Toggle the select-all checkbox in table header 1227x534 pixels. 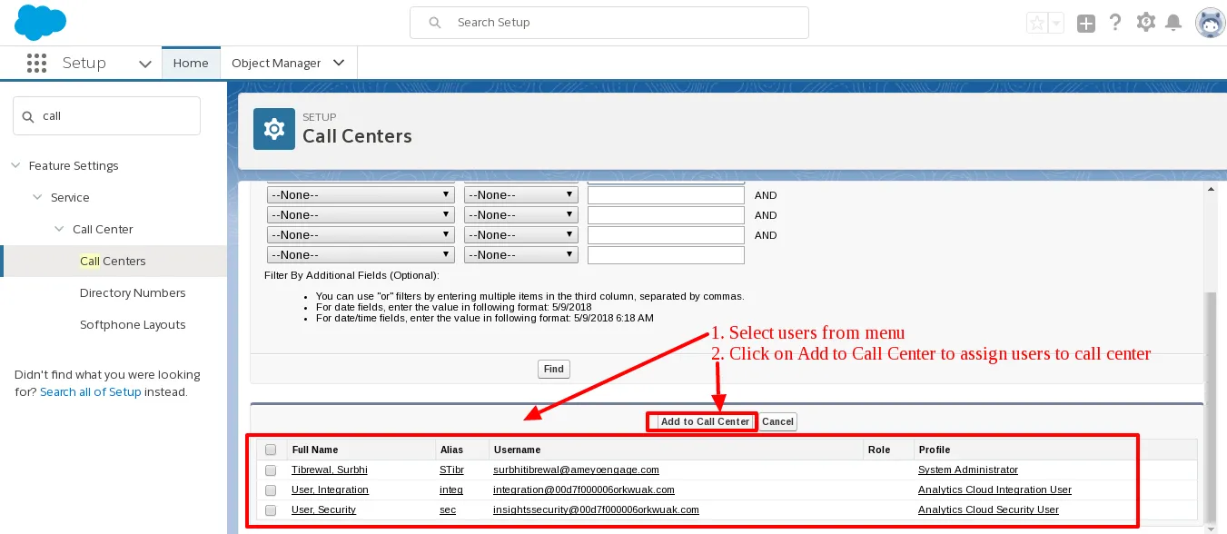click(271, 450)
